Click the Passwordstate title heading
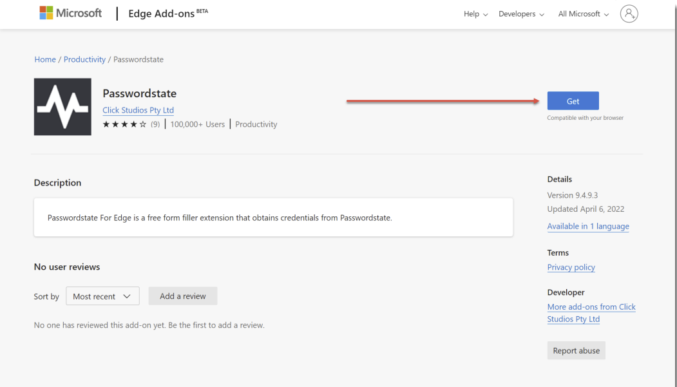677x387 pixels. 140,93
